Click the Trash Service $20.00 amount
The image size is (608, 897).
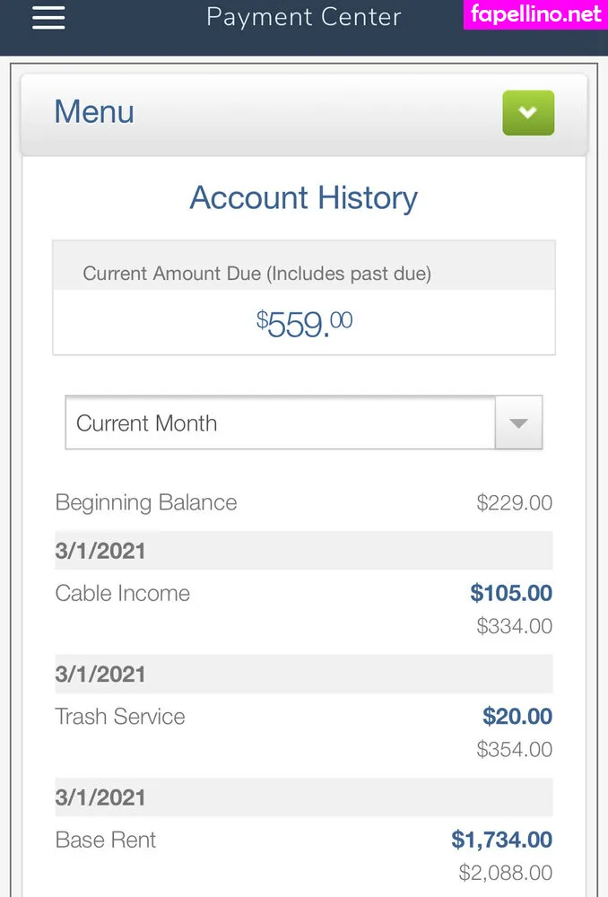[x=517, y=717]
